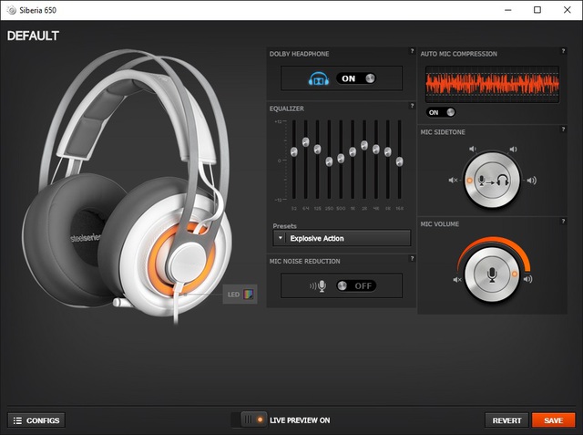Click the Mic Volume max speaker icon

528,279
